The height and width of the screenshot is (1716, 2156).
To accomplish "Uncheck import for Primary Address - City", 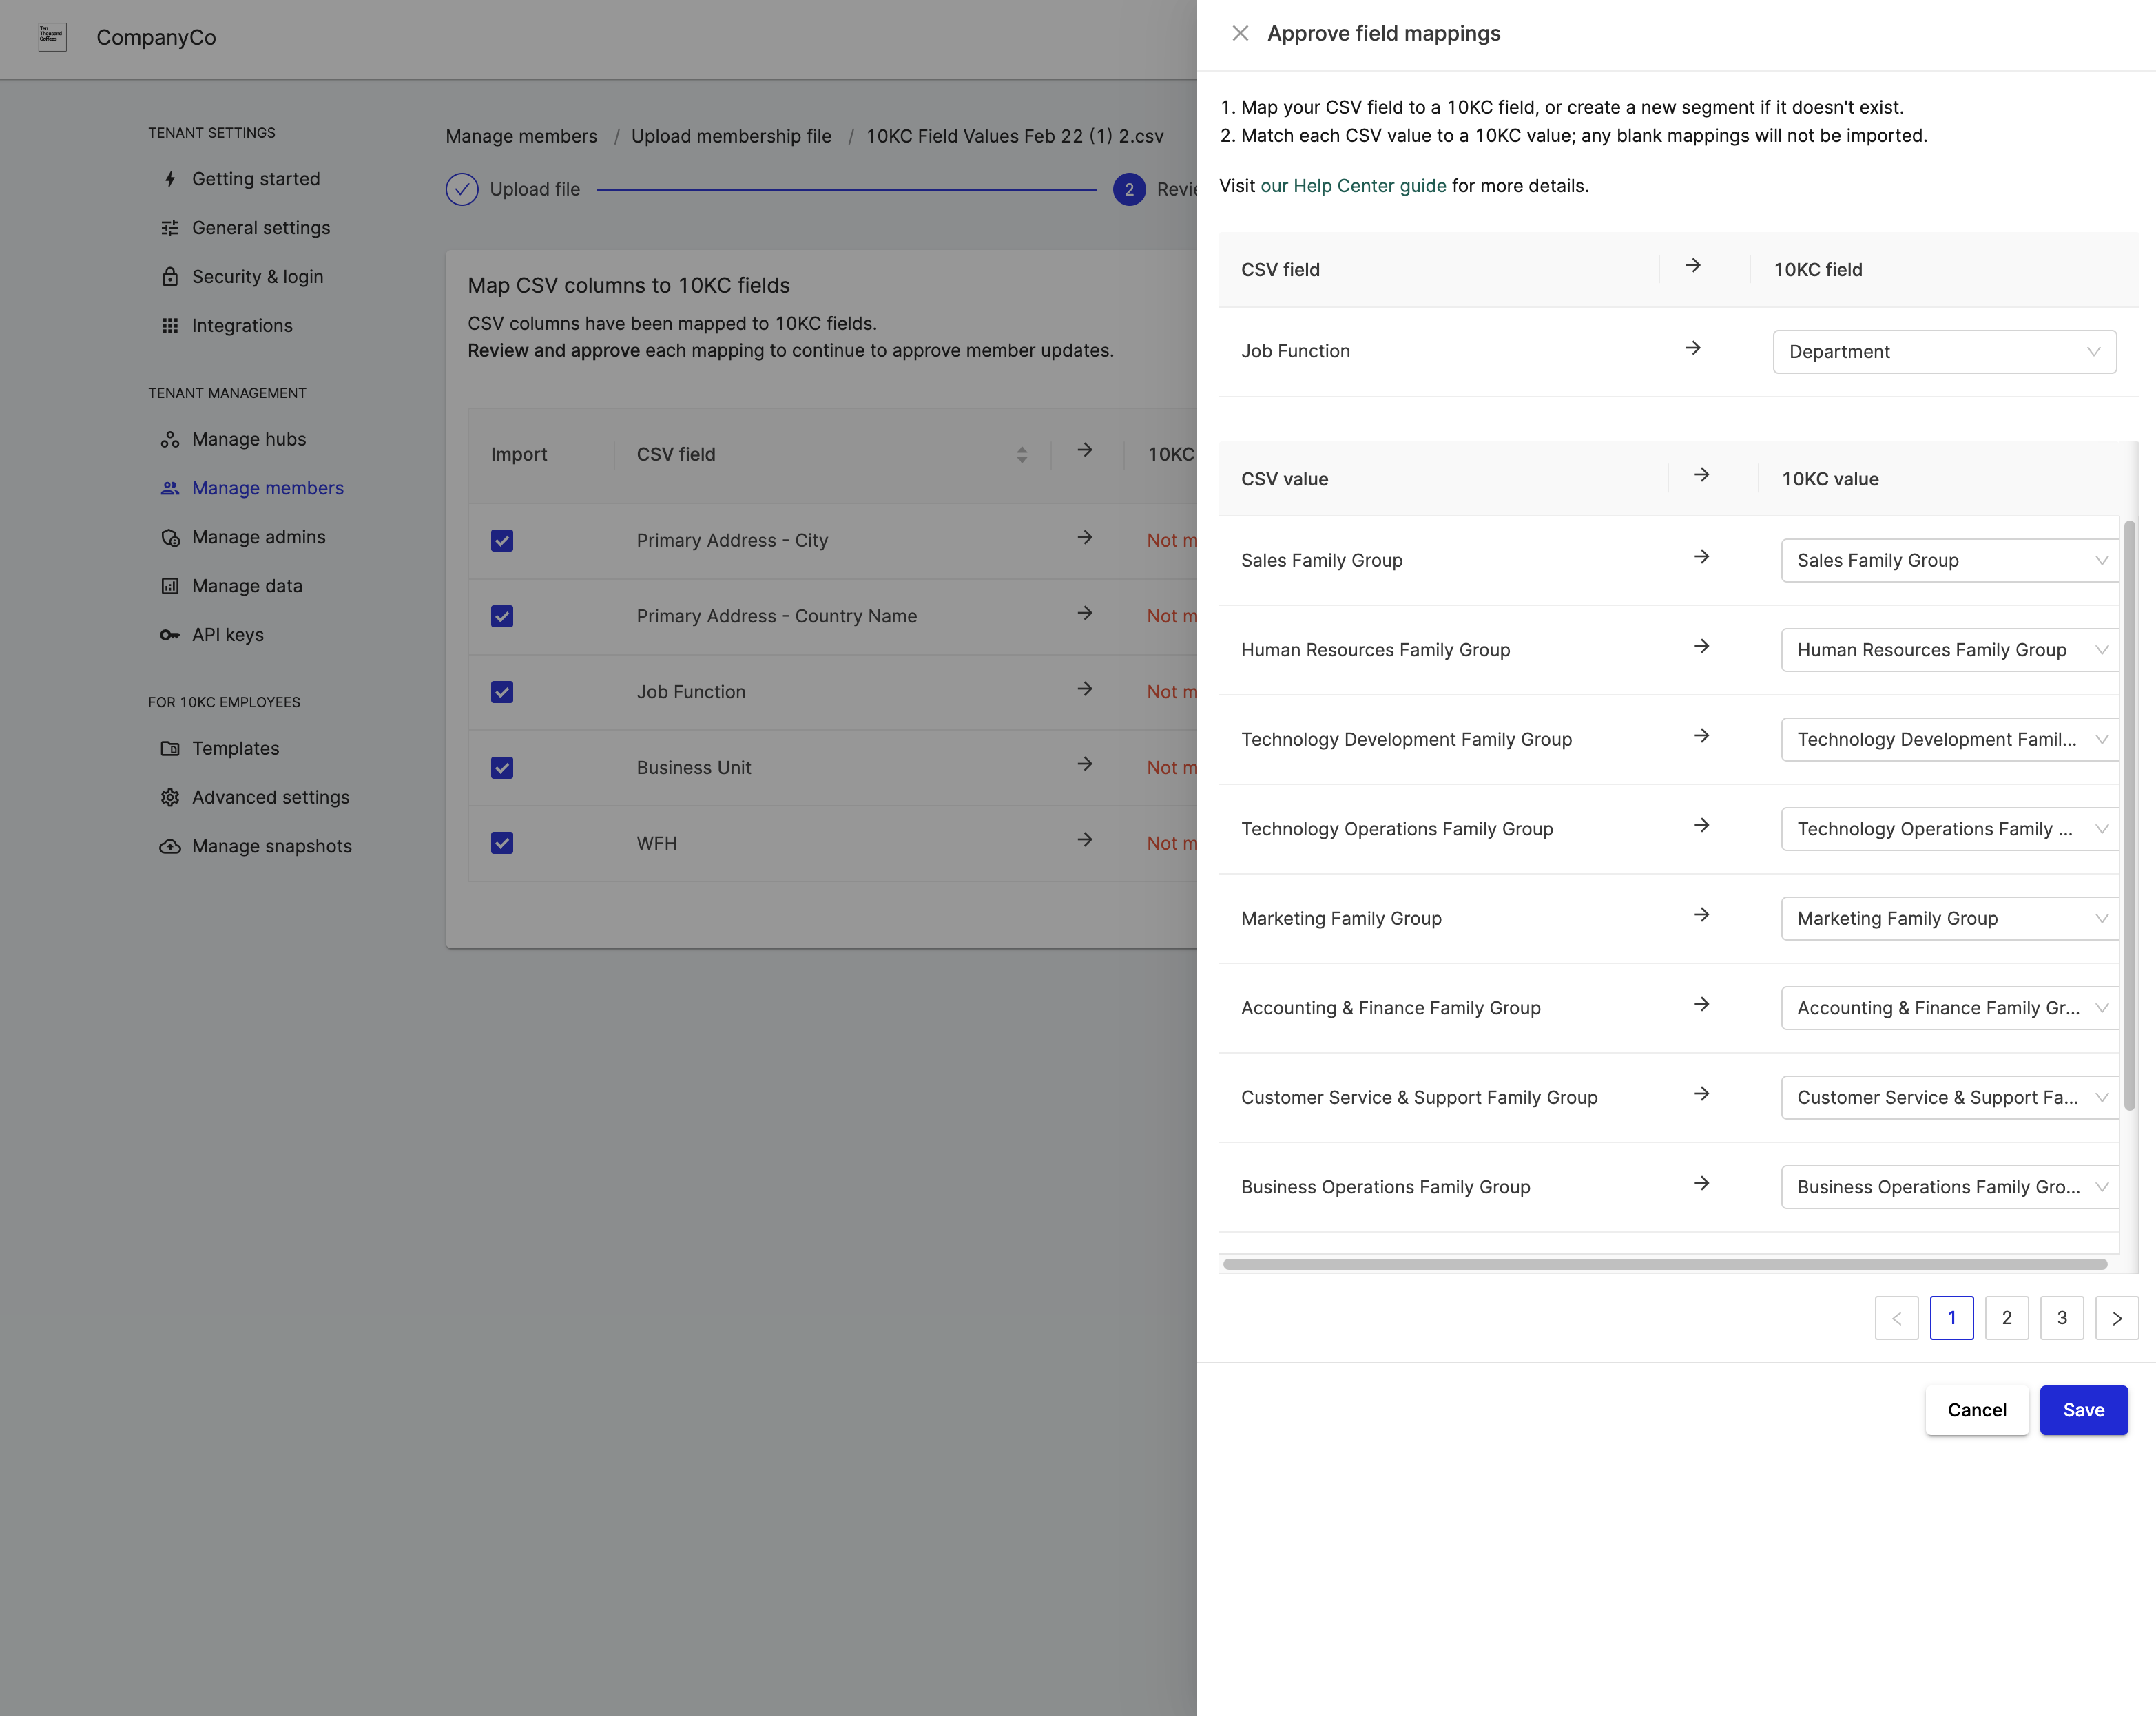I will pos(502,541).
